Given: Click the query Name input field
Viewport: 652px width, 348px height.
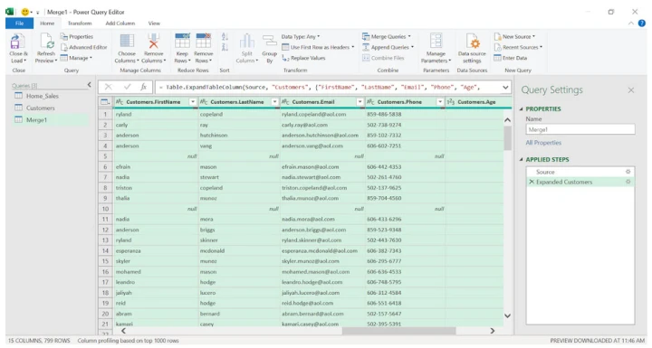Looking at the screenshot, I should pos(580,129).
